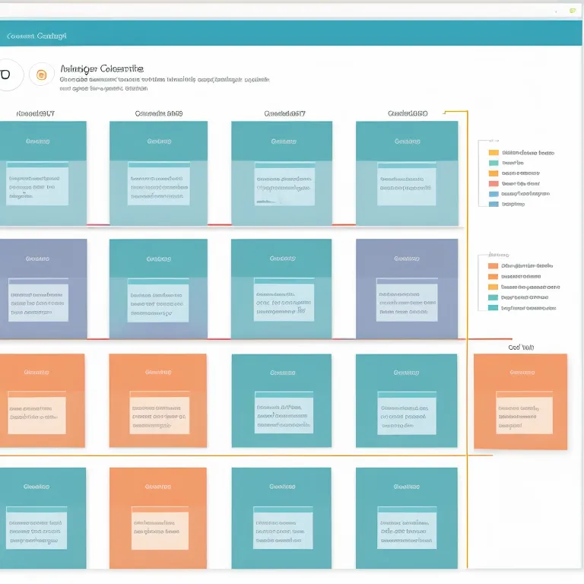
Task: Select the fourth column header above the grid
Action: coord(408,113)
